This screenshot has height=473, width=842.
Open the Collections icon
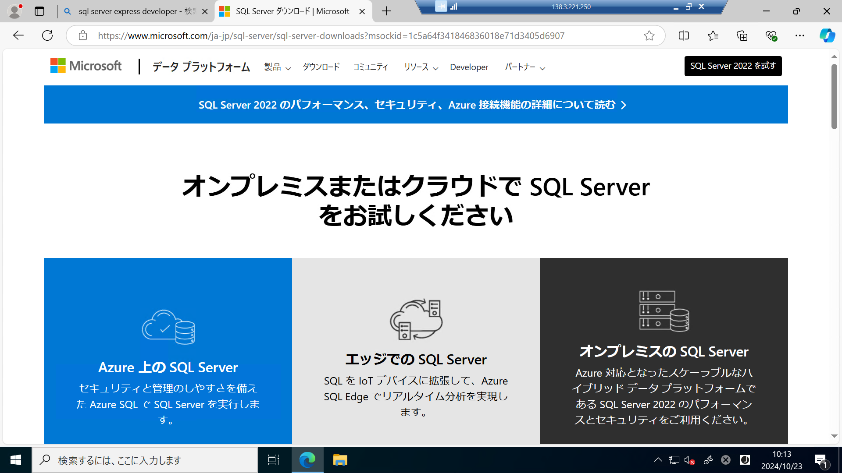click(742, 35)
